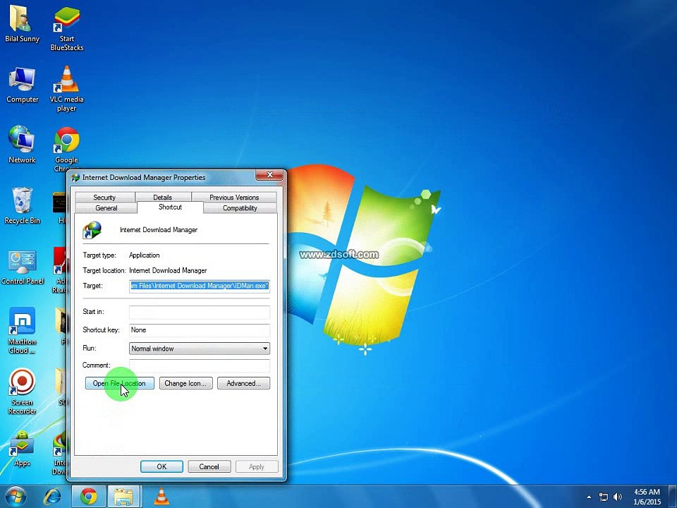Close the Internet Download Manager Properties dialog
The image size is (677, 508).
(x=270, y=174)
